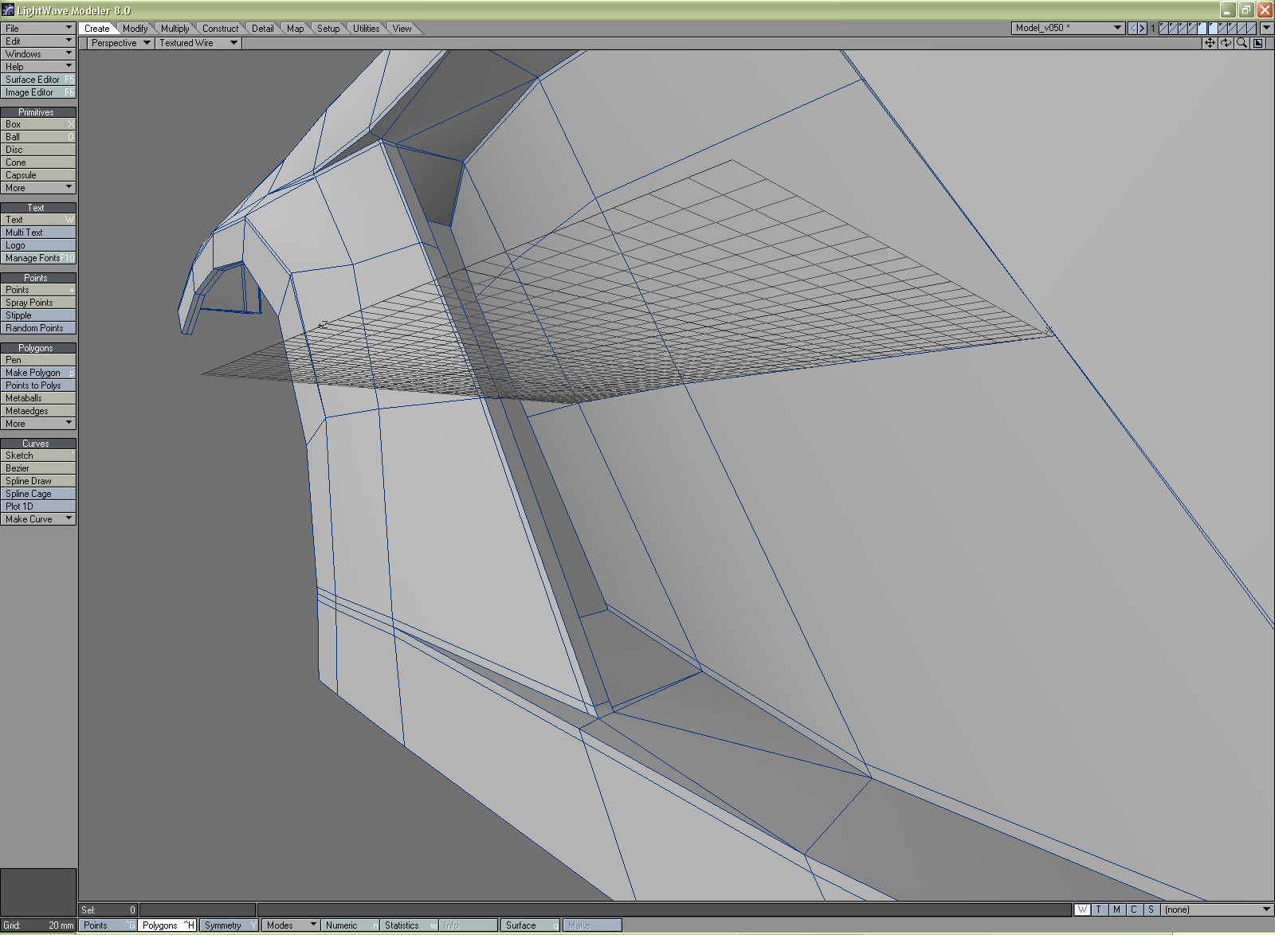Select the viewport Move (pan) icon
The image size is (1275, 935).
[1210, 43]
